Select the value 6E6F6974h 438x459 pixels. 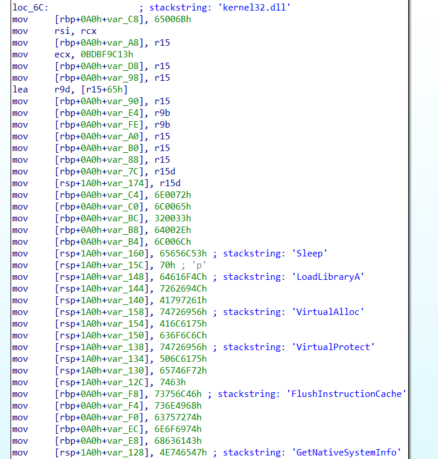pos(178,429)
